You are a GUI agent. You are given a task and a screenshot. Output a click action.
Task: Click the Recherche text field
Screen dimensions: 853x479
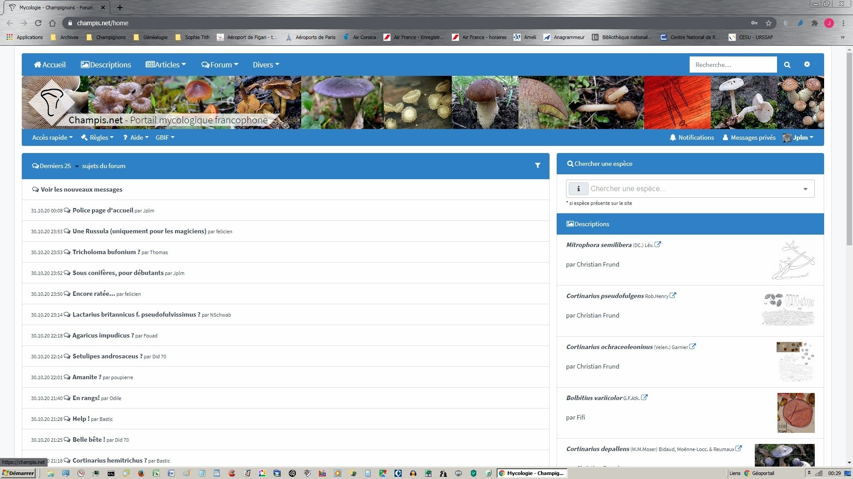(733, 65)
